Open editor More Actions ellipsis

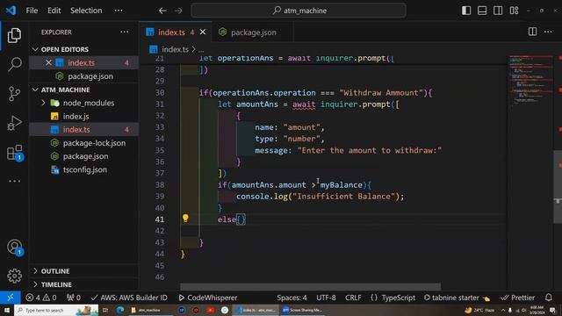coord(548,32)
